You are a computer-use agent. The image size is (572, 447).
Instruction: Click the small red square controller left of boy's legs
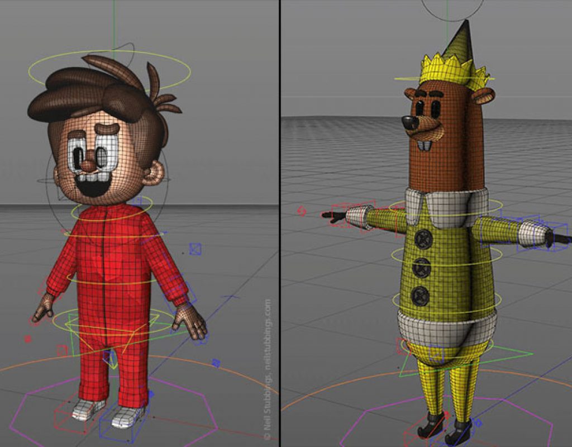pos(62,350)
